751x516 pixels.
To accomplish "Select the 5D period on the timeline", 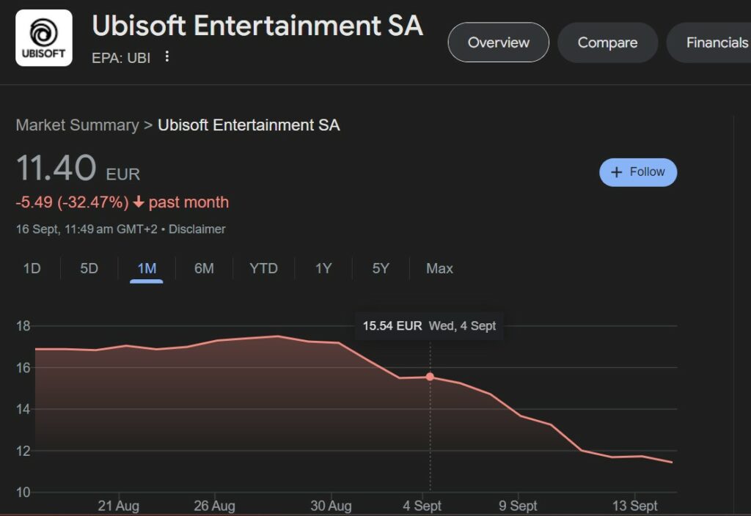I will 88,268.
